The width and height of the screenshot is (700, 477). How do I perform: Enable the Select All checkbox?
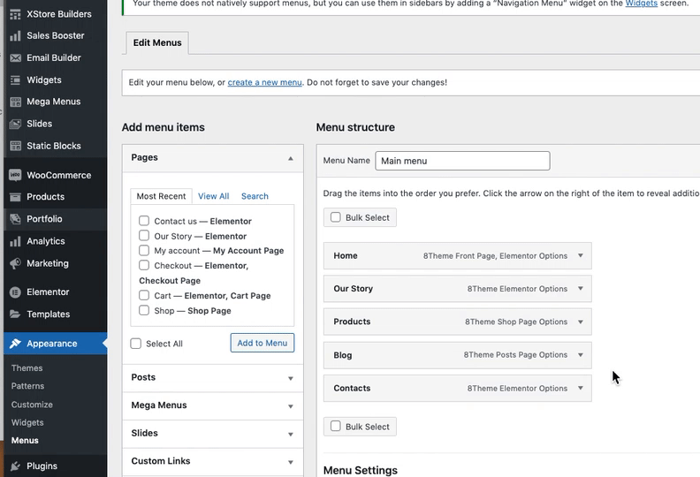[136, 344]
